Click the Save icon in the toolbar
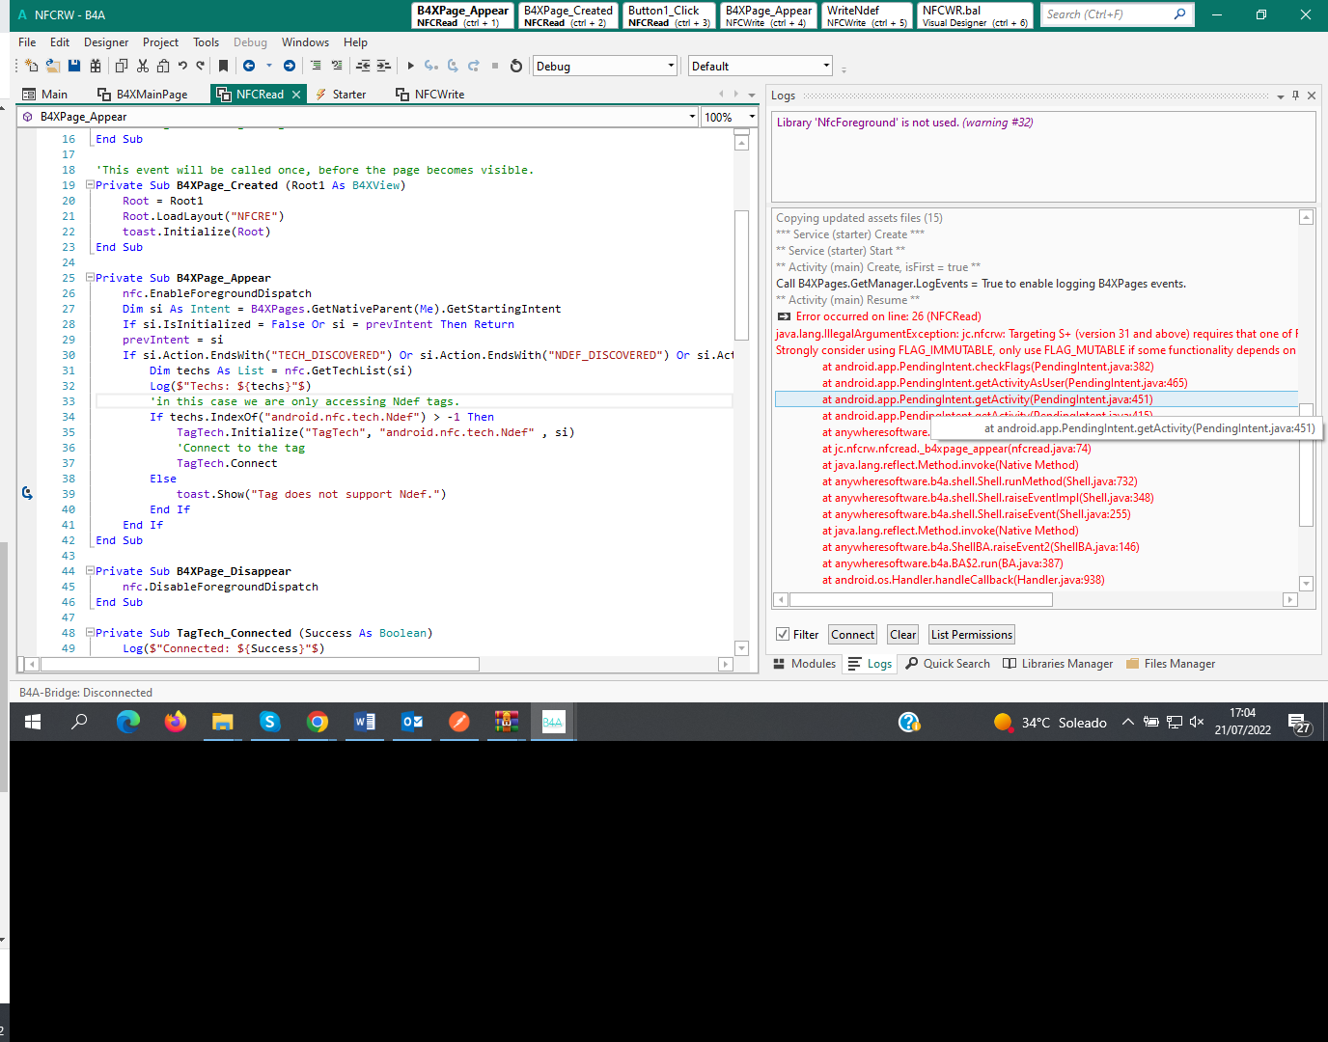The width and height of the screenshot is (1328, 1042). click(74, 66)
